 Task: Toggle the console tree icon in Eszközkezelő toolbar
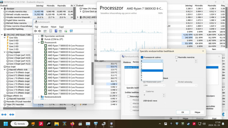pyautogui.click(x=45, y=31)
